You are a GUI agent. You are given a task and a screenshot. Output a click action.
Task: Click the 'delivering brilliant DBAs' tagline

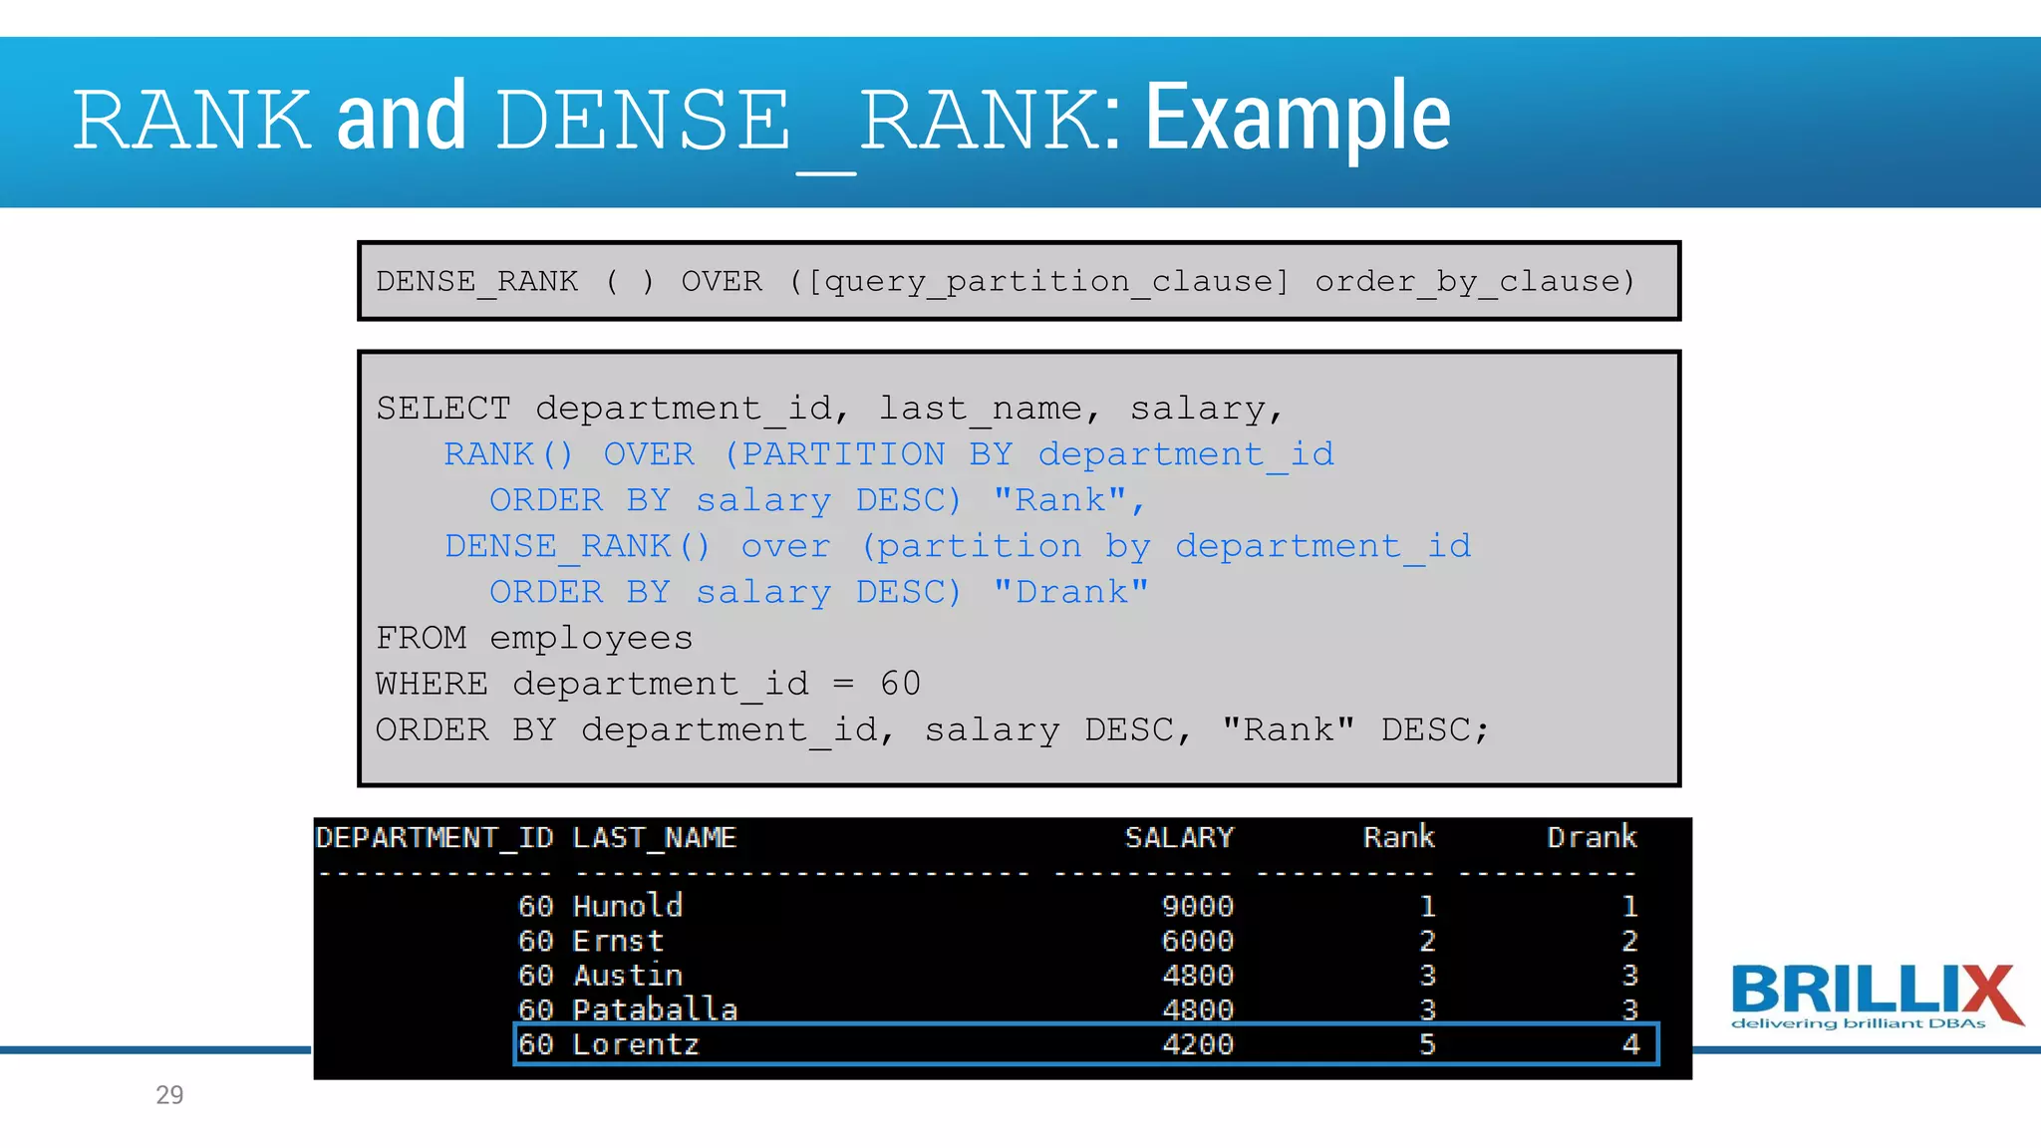pyautogui.click(x=1858, y=1023)
